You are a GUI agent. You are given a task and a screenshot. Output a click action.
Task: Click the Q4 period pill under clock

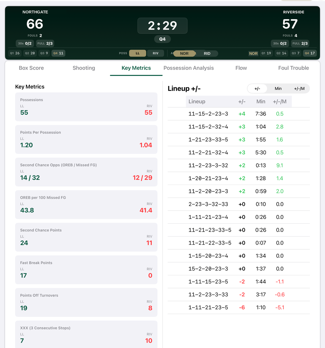tap(162, 39)
